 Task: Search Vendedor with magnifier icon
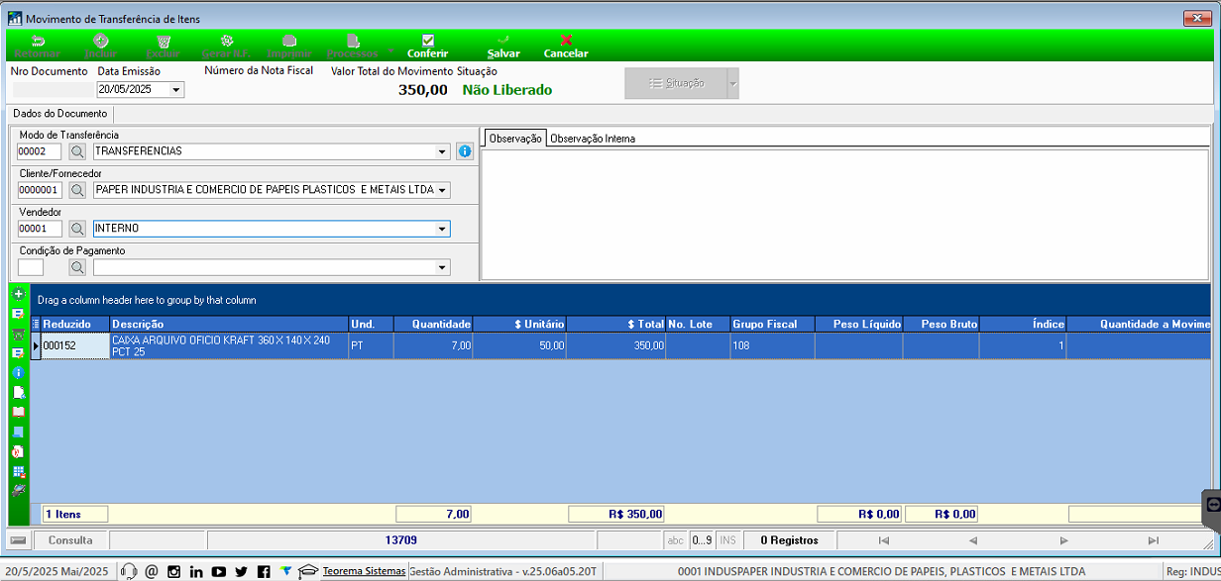(77, 229)
